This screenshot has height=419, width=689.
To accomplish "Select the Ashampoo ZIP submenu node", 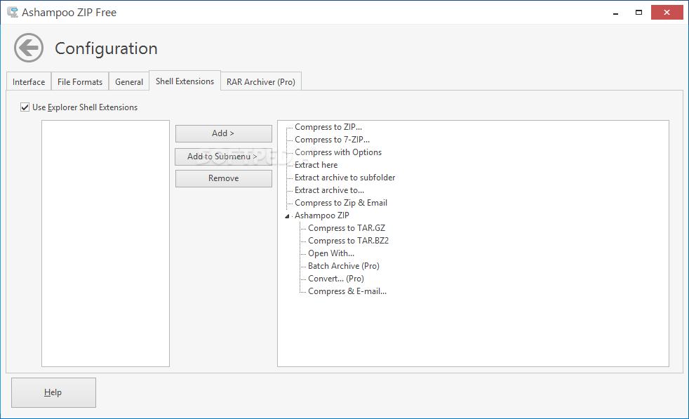I will pyautogui.click(x=321, y=215).
